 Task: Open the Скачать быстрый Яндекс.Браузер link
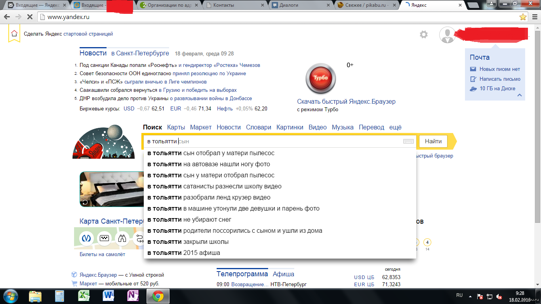[x=346, y=102]
